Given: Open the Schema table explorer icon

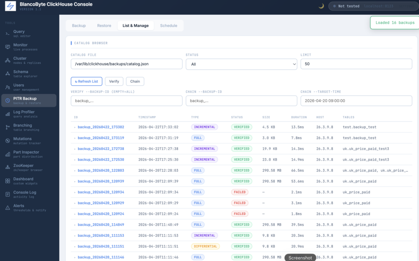Looking at the screenshot, I should (x=7, y=74).
